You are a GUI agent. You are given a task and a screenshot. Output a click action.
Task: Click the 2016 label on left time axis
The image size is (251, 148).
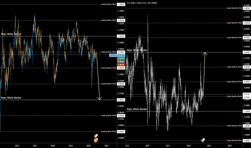tap(17, 146)
